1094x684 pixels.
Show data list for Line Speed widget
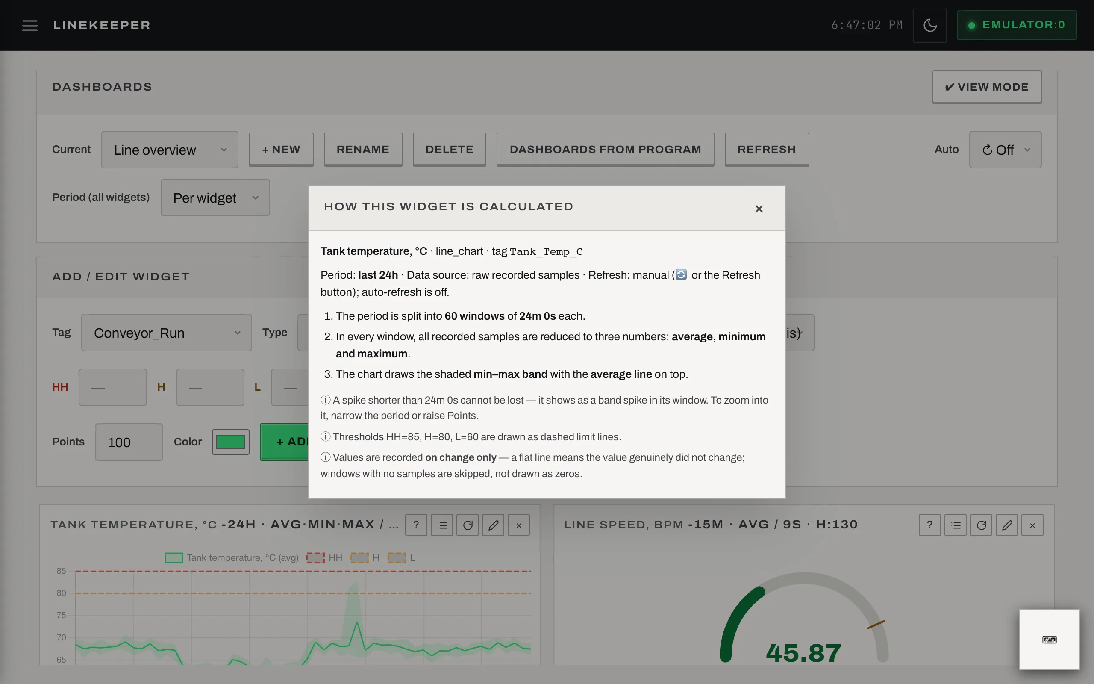pos(955,525)
